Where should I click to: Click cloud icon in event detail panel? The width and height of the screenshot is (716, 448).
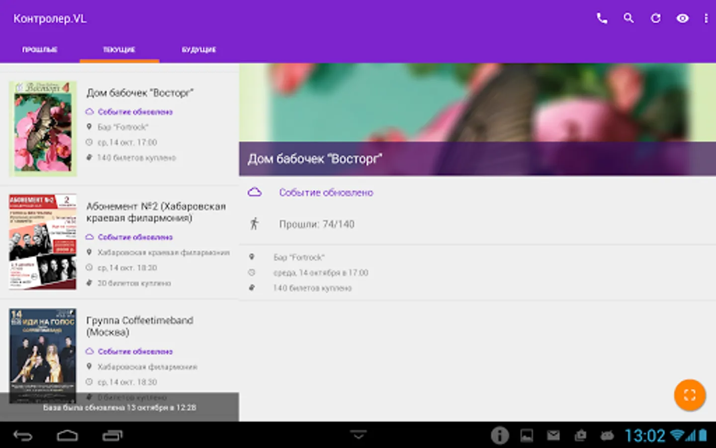pos(255,192)
